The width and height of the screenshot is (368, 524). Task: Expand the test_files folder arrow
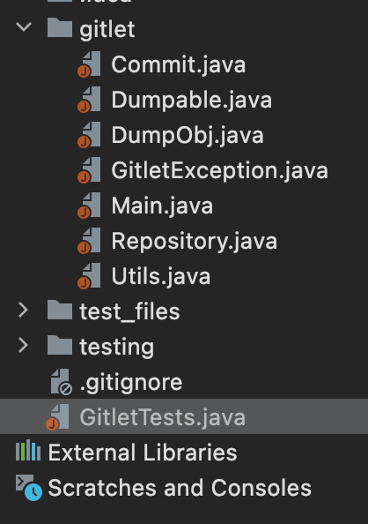(x=23, y=310)
